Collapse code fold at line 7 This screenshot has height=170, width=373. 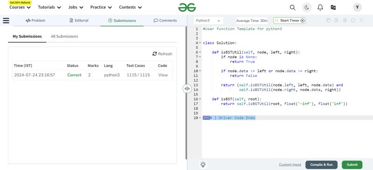200,57
